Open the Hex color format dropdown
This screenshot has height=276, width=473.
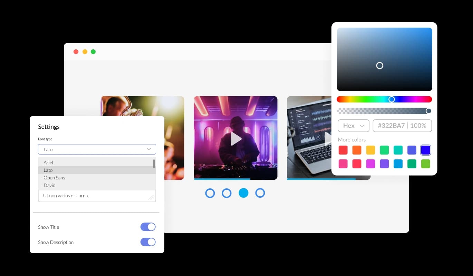pyautogui.click(x=354, y=126)
